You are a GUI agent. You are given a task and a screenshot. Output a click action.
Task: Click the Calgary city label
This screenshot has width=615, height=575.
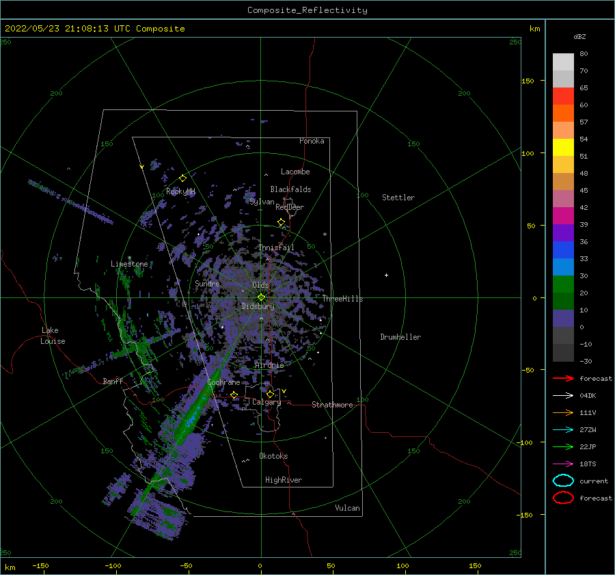coord(266,402)
